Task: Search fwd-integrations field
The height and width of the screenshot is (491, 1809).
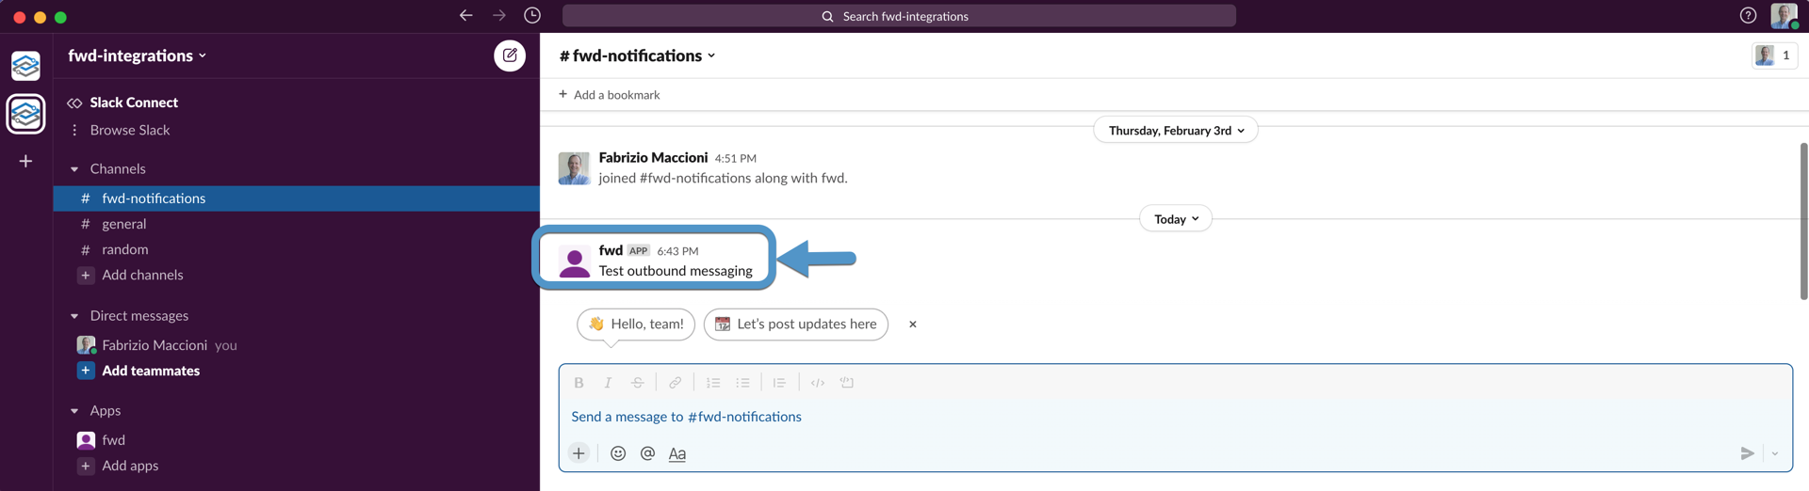Action: tap(899, 16)
